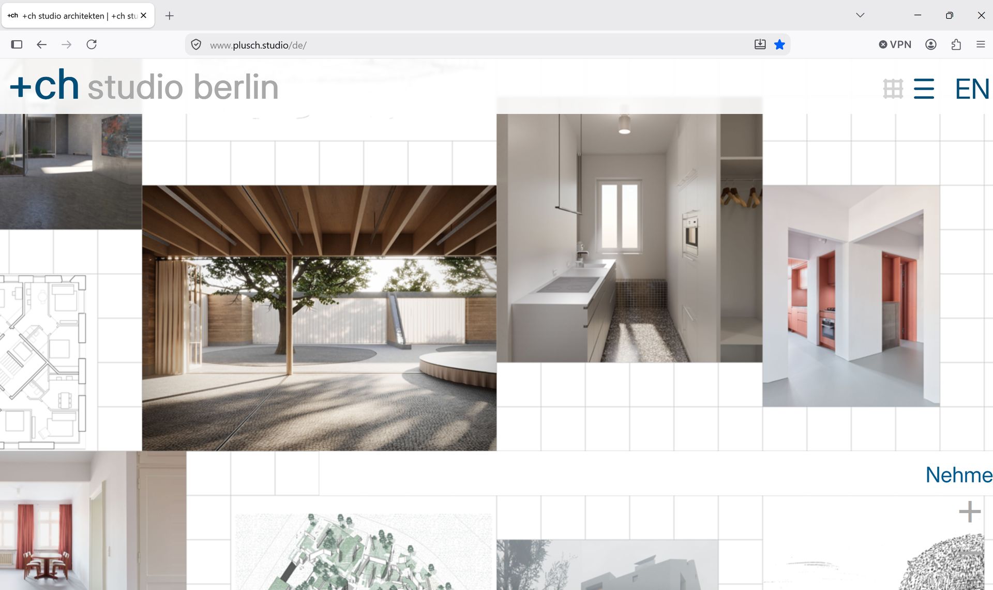Switch site language to EN
Image resolution: width=993 pixels, height=590 pixels.
tap(972, 89)
